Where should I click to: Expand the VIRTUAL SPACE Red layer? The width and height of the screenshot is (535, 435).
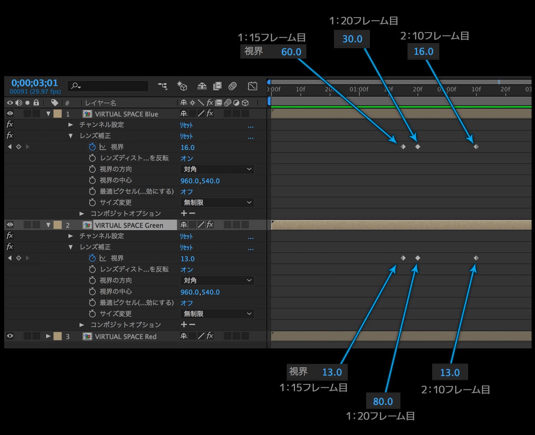tap(48, 336)
